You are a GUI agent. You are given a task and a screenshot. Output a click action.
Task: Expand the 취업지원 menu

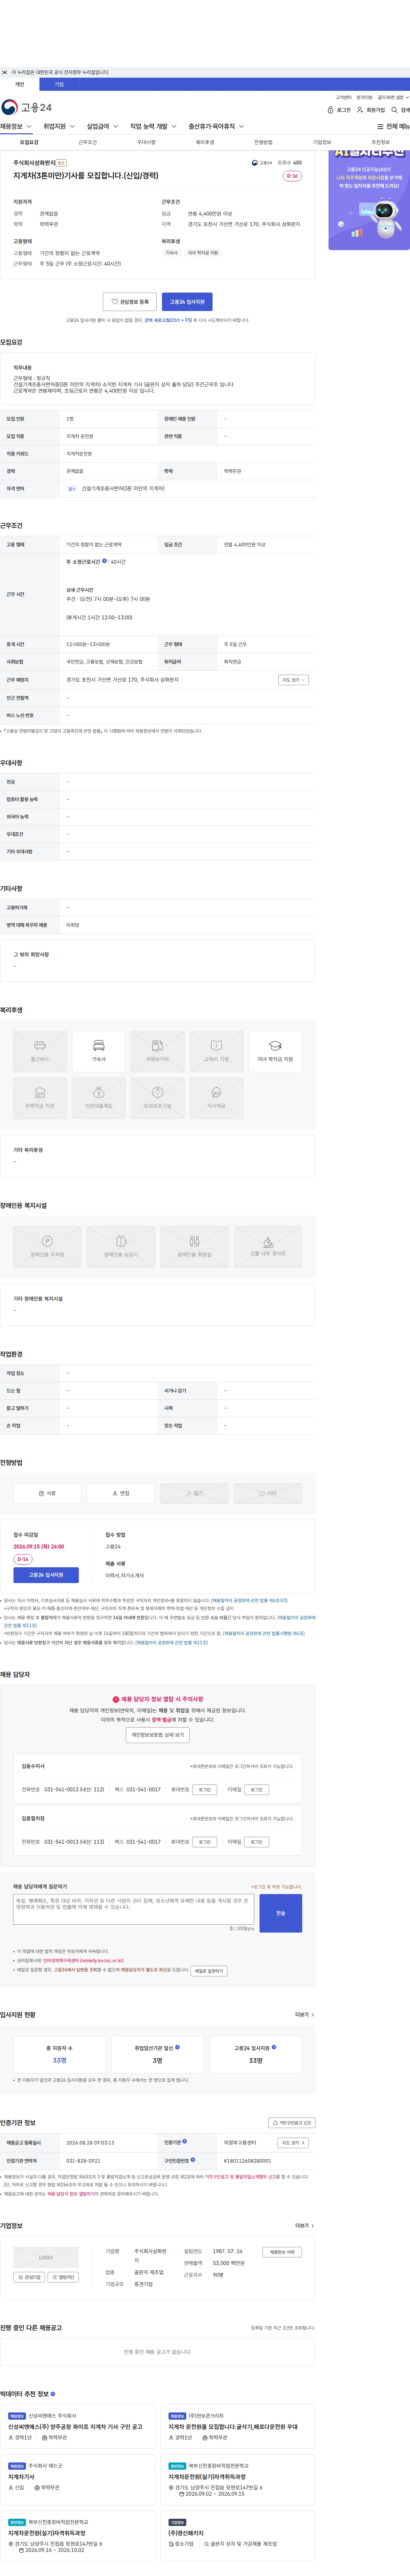pyautogui.click(x=59, y=127)
